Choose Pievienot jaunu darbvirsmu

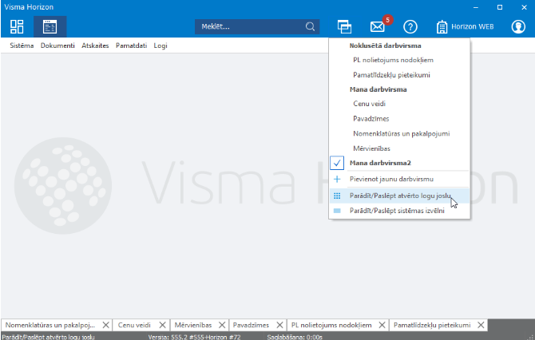[x=391, y=179]
